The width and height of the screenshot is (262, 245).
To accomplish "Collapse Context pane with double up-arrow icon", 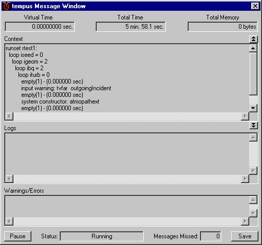I will pos(253,39).
